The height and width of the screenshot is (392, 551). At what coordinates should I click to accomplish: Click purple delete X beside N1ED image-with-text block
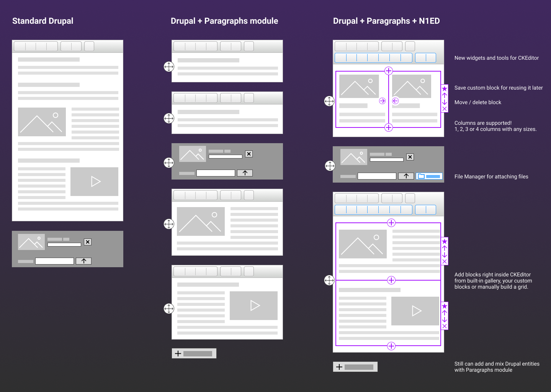click(445, 261)
